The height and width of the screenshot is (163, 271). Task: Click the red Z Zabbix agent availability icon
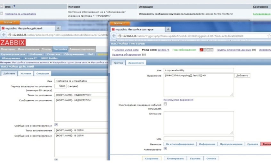[x=201, y=50]
